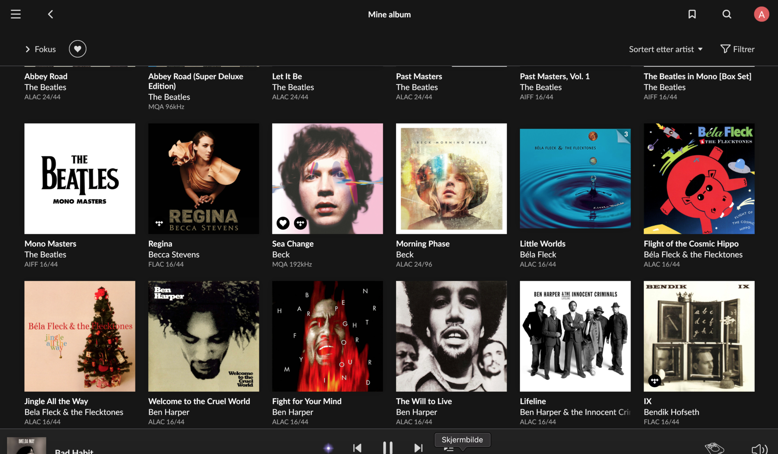Open the Lifeline album cover
The height and width of the screenshot is (454, 778).
pos(575,336)
